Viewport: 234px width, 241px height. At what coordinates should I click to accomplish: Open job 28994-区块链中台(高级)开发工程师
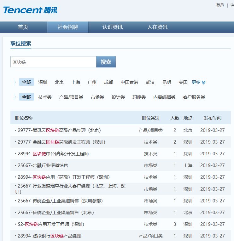[x=53, y=154]
